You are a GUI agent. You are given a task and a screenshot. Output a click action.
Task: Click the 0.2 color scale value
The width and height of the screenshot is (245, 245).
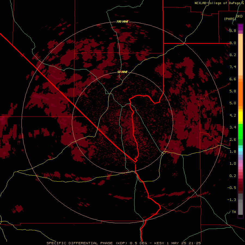(x=233, y=176)
